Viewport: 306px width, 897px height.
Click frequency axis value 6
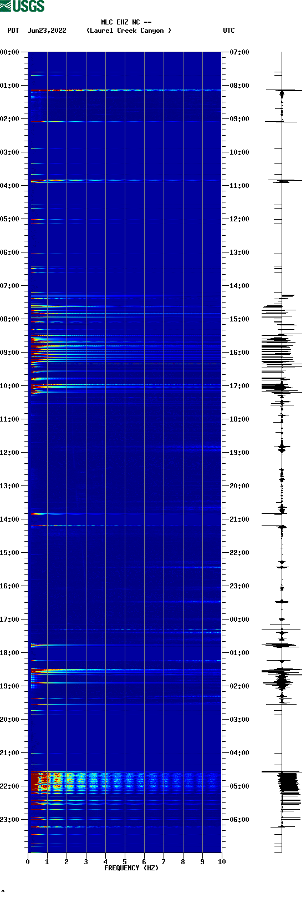[x=144, y=862]
